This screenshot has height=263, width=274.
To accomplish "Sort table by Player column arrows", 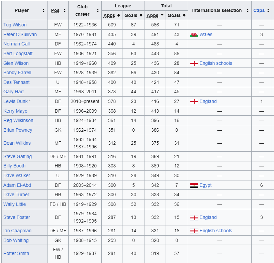I will 43,11.
